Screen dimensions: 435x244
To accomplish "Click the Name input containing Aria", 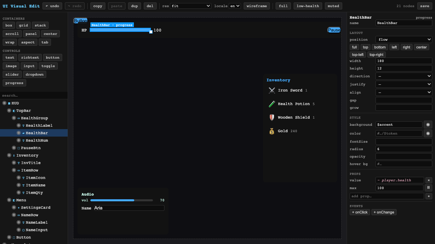I will coord(129,208).
